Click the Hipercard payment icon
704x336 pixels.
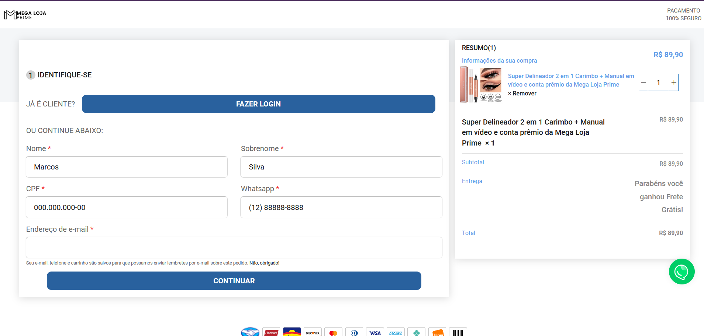[271, 332]
